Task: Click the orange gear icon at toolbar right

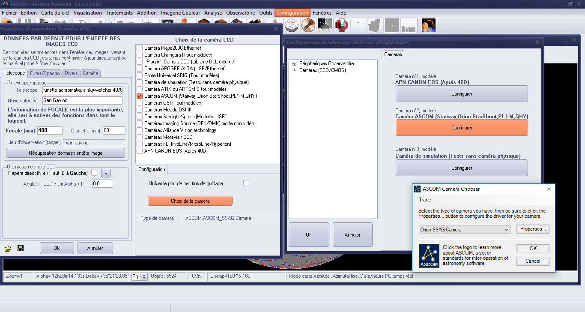Action: pos(428,26)
